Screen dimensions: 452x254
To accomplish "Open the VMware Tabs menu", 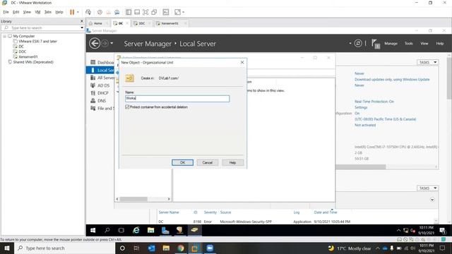I will (48, 12).
